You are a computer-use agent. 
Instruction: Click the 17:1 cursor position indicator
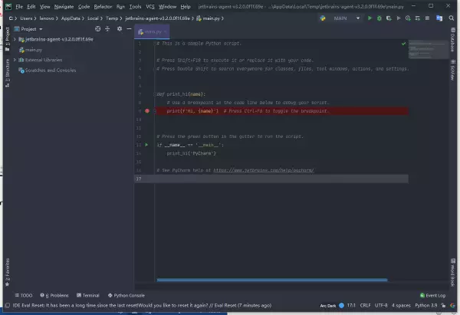[x=351, y=305]
